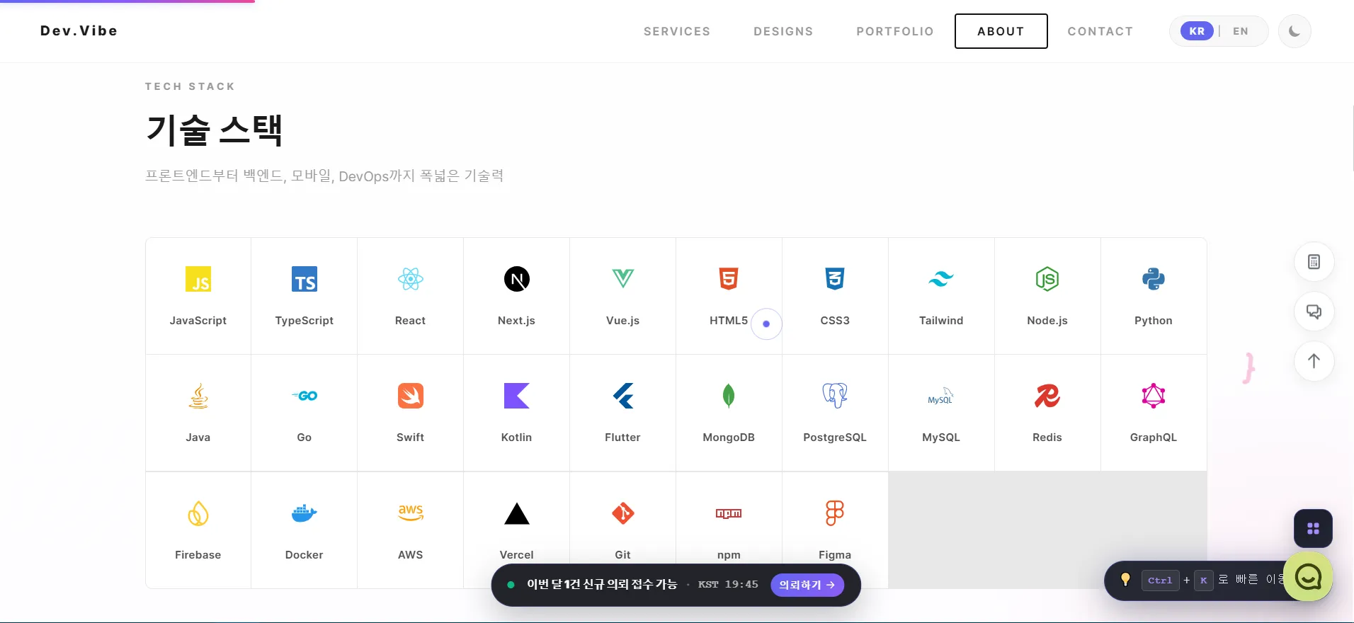Click the Firebase flame icon
Image resolution: width=1354 pixels, height=623 pixels.
pos(198,513)
